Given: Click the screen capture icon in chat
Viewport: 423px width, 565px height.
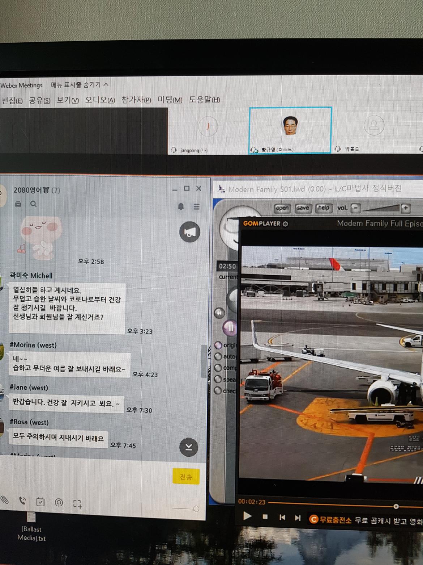Looking at the screenshot, I should [x=77, y=503].
